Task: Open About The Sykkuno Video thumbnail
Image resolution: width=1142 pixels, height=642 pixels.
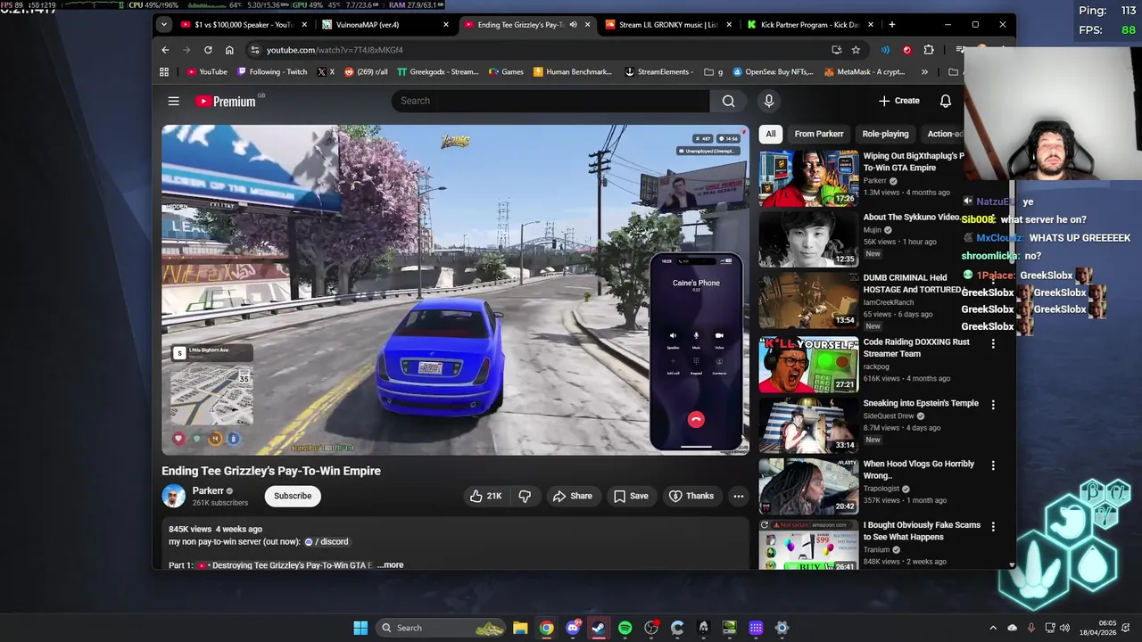Action: coord(808,239)
